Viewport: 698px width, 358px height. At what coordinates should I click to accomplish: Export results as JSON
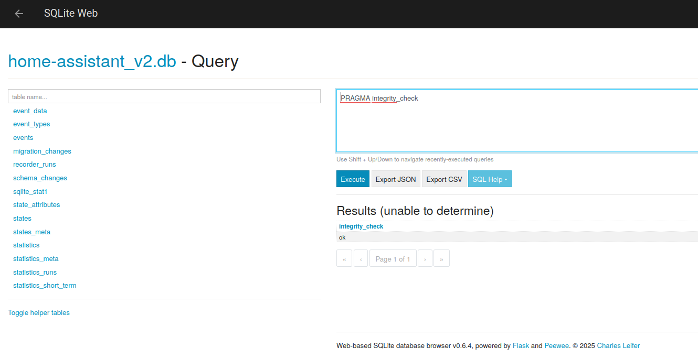pos(396,179)
